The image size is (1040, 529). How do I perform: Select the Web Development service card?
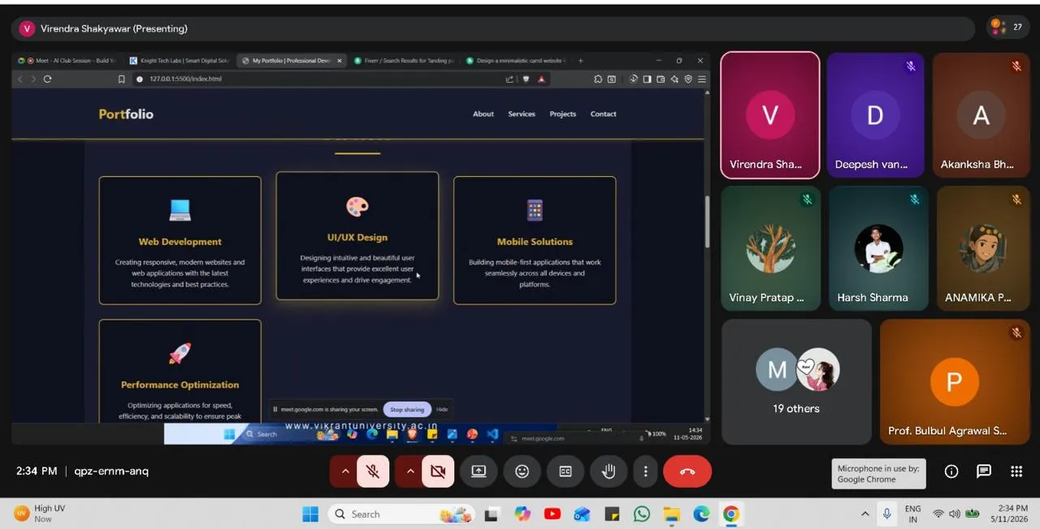tap(180, 240)
